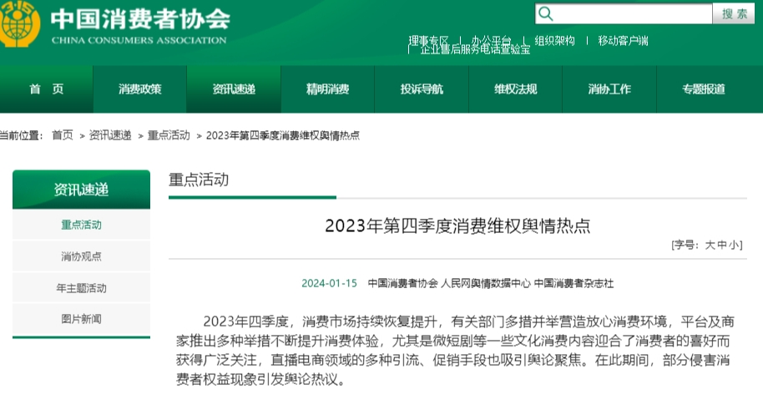Click 重点活动 in the breadcrumb trail

(169, 135)
